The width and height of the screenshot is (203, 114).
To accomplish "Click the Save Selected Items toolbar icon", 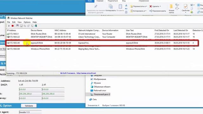I will tap(21, 26).
